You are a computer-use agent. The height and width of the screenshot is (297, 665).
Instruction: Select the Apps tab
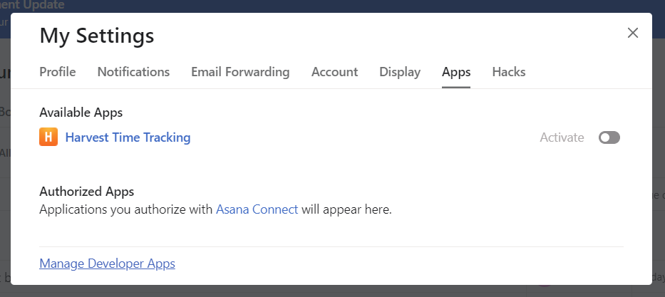point(456,72)
